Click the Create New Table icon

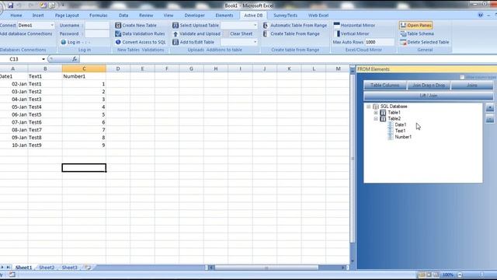[118, 25]
